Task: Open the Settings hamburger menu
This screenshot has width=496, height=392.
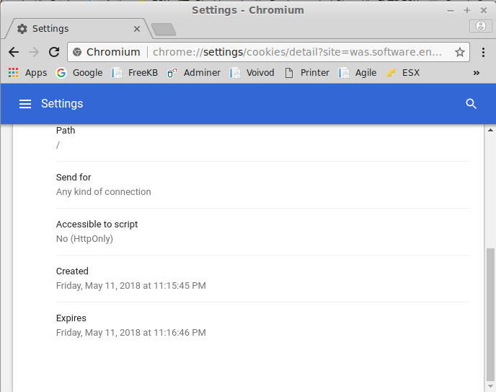Action: (25, 104)
